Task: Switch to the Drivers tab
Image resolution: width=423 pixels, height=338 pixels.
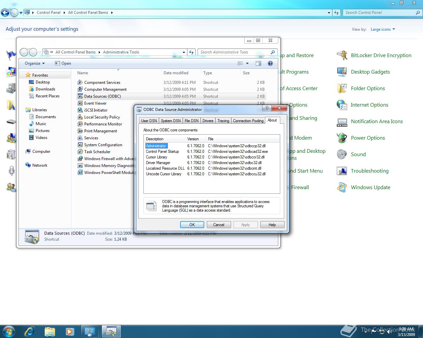Action: (x=208, y=121)
